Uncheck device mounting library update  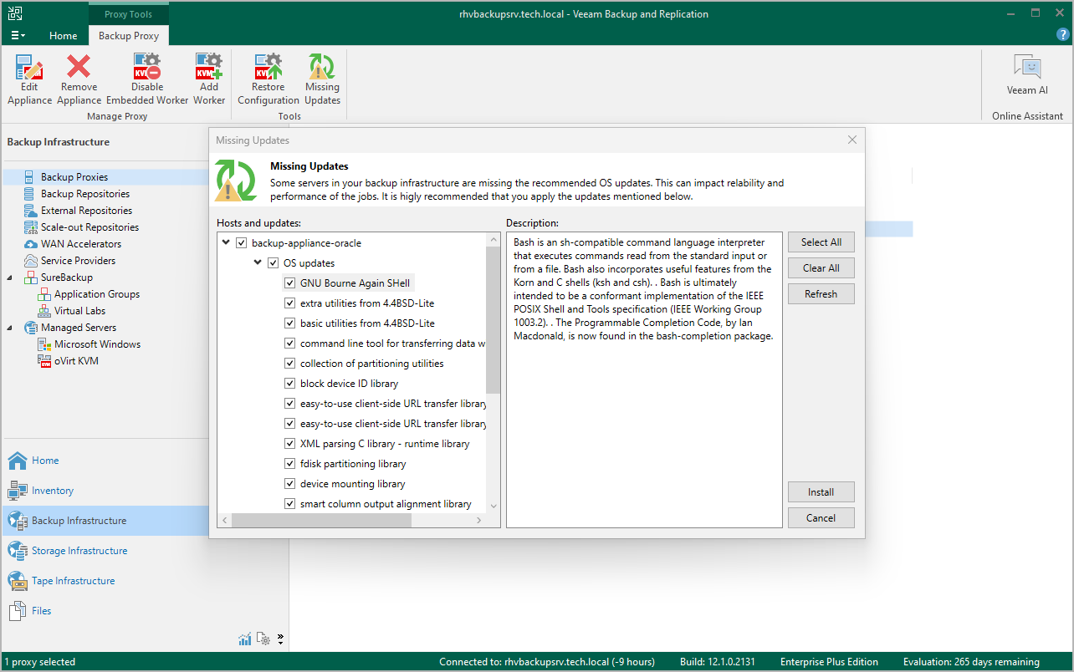point(290,484)
